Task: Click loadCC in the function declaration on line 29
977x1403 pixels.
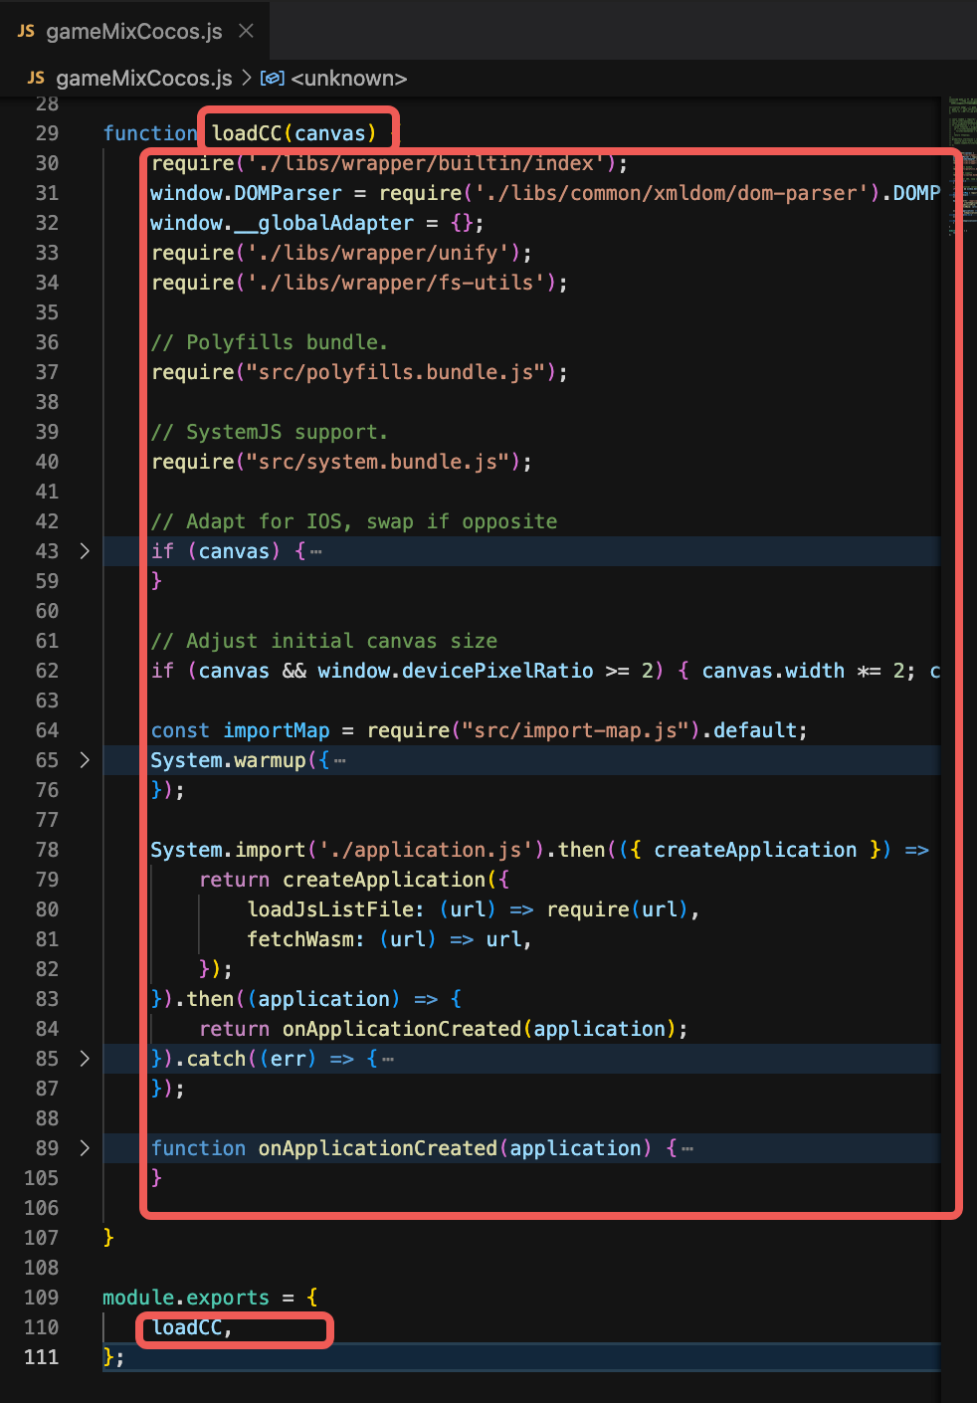Action: point(247,133)
